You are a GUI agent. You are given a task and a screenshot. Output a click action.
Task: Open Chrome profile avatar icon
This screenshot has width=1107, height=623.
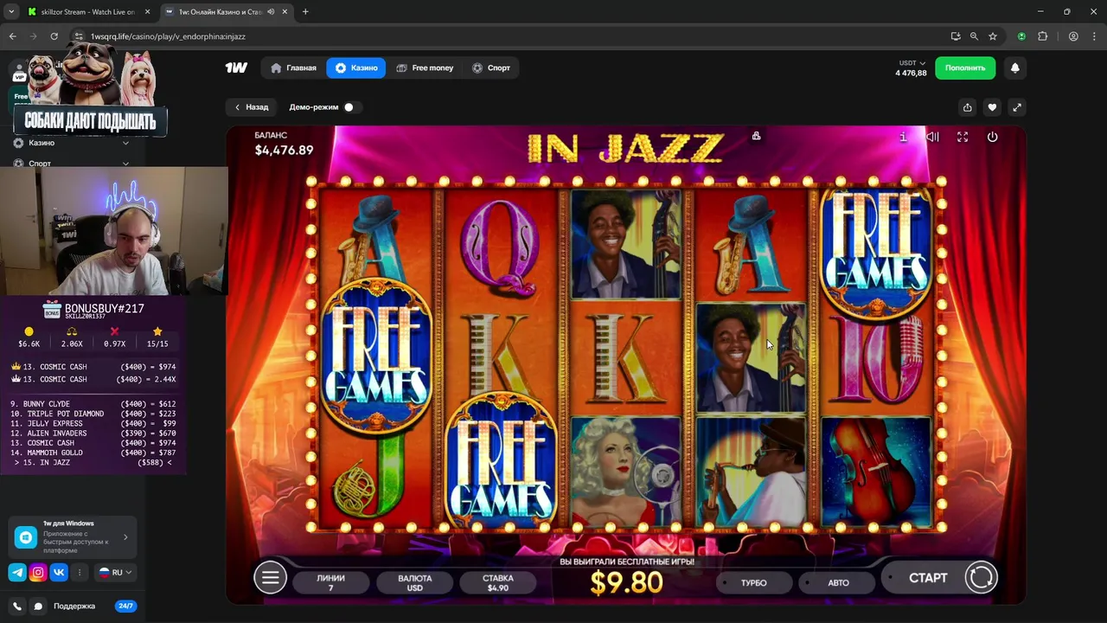click(x=1073, y=36)
